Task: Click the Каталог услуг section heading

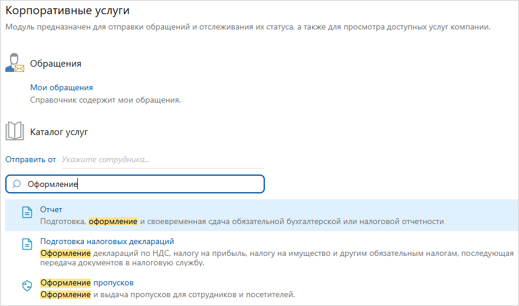Action: pos(59,132)
